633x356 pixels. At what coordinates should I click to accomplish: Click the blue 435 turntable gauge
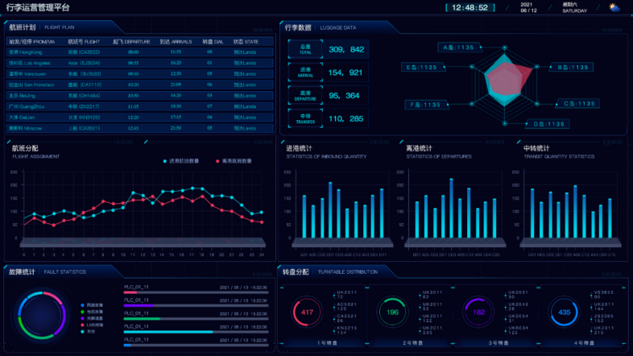click(564, 312)
